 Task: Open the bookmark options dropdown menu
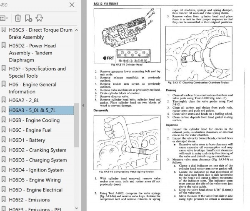4,18
